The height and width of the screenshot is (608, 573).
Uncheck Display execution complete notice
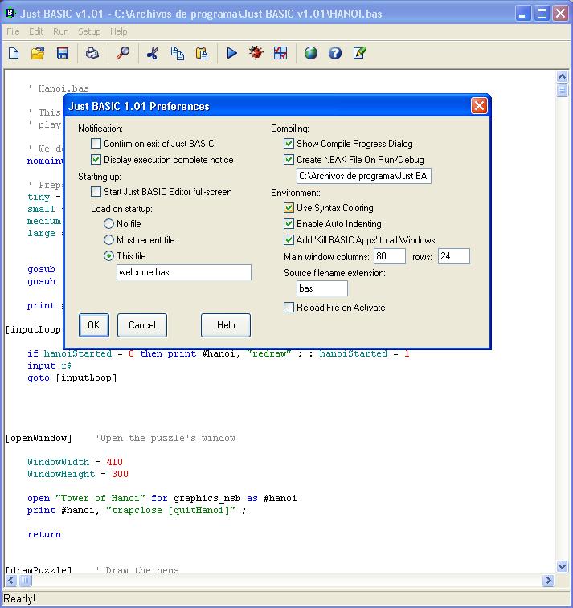(x=96, y=159)
